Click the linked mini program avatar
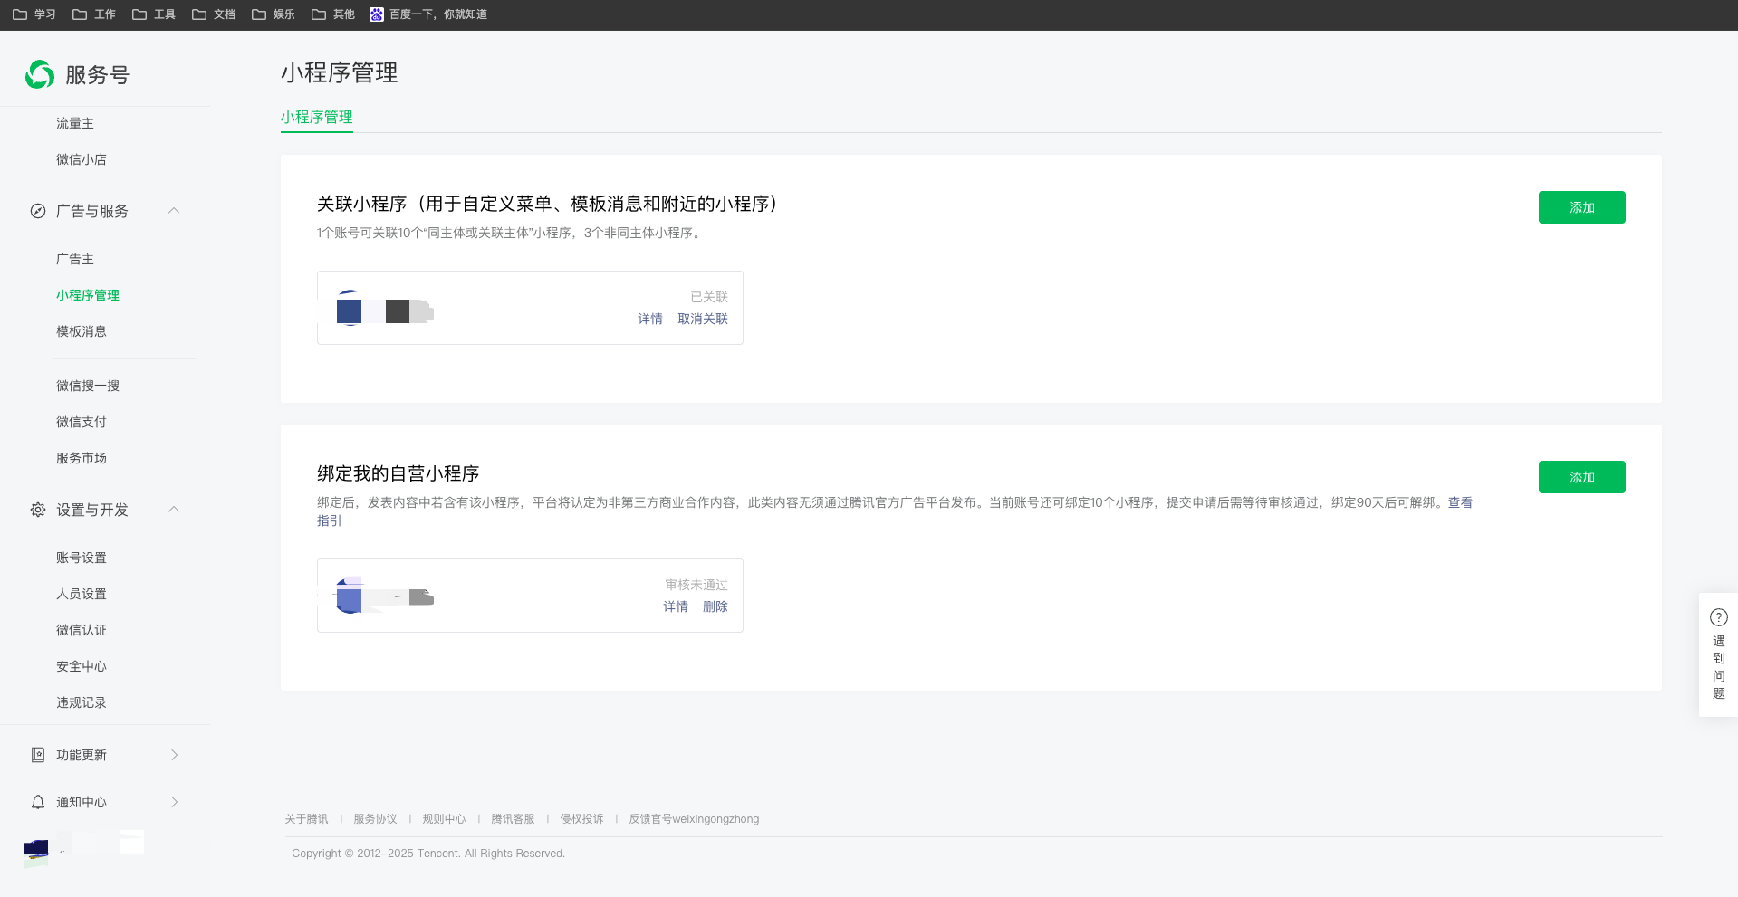 point(350,308)
